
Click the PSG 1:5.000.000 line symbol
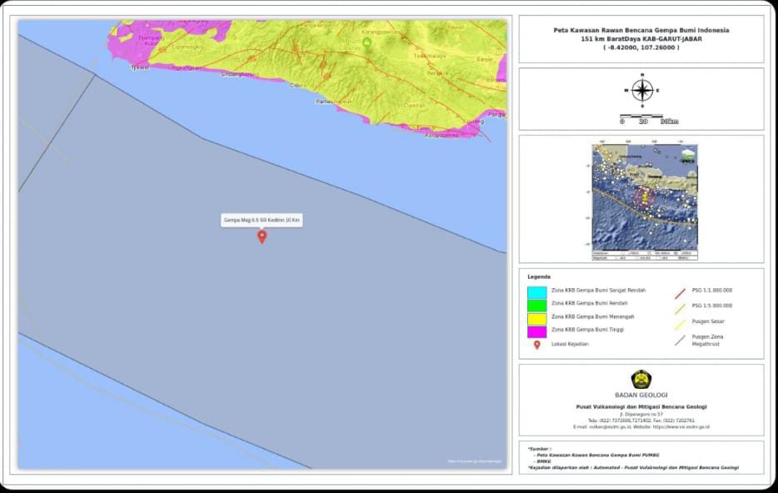click(680, 307)
